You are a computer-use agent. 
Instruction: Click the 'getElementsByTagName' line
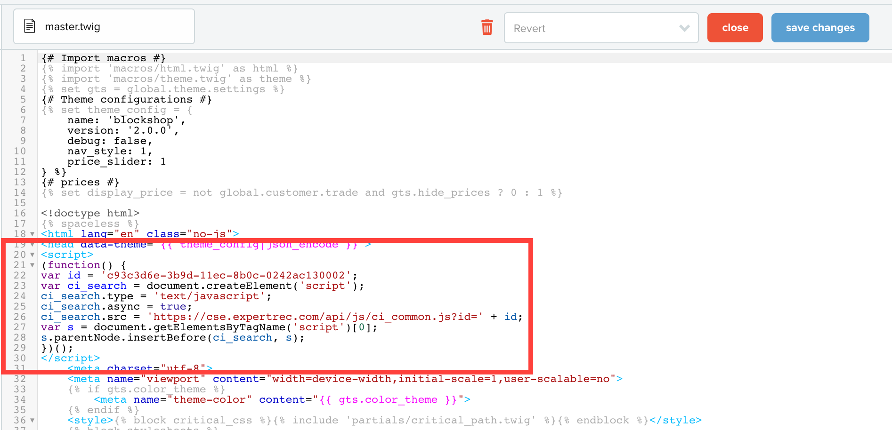209,327
